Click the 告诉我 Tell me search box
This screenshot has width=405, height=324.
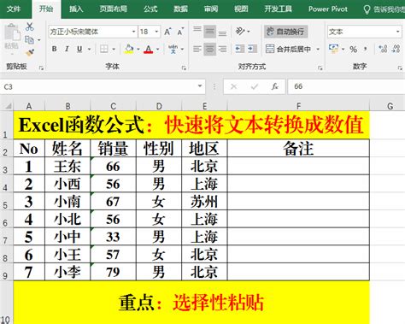point(384,9)
